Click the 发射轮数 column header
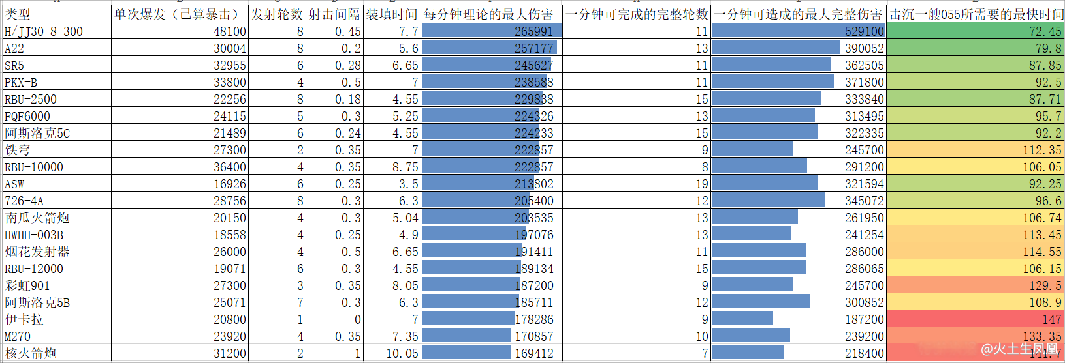1065x363 pixels. [277, 14]
